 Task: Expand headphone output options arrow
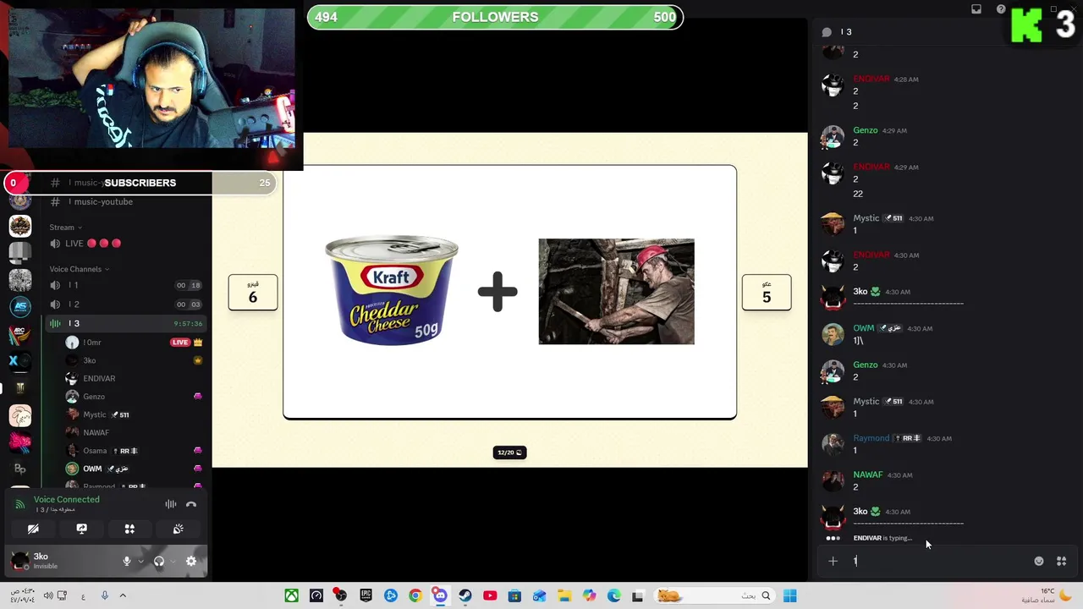(x=173, y=561)
